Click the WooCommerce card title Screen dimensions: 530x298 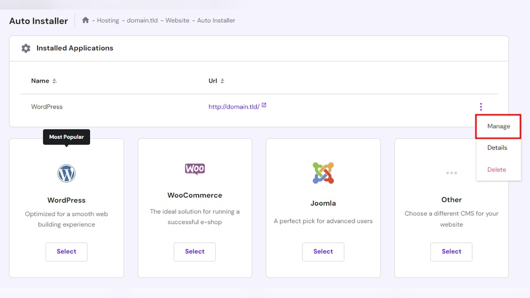[x=195, y=195]
